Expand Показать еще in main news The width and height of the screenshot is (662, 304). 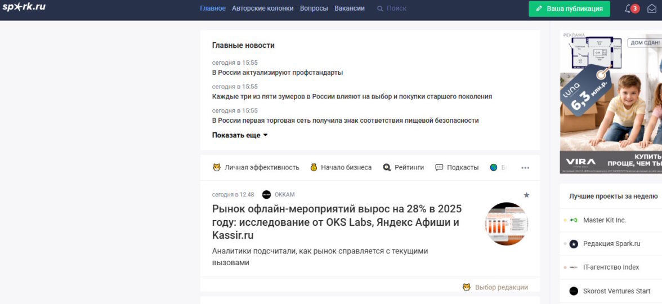click(240, 136)
